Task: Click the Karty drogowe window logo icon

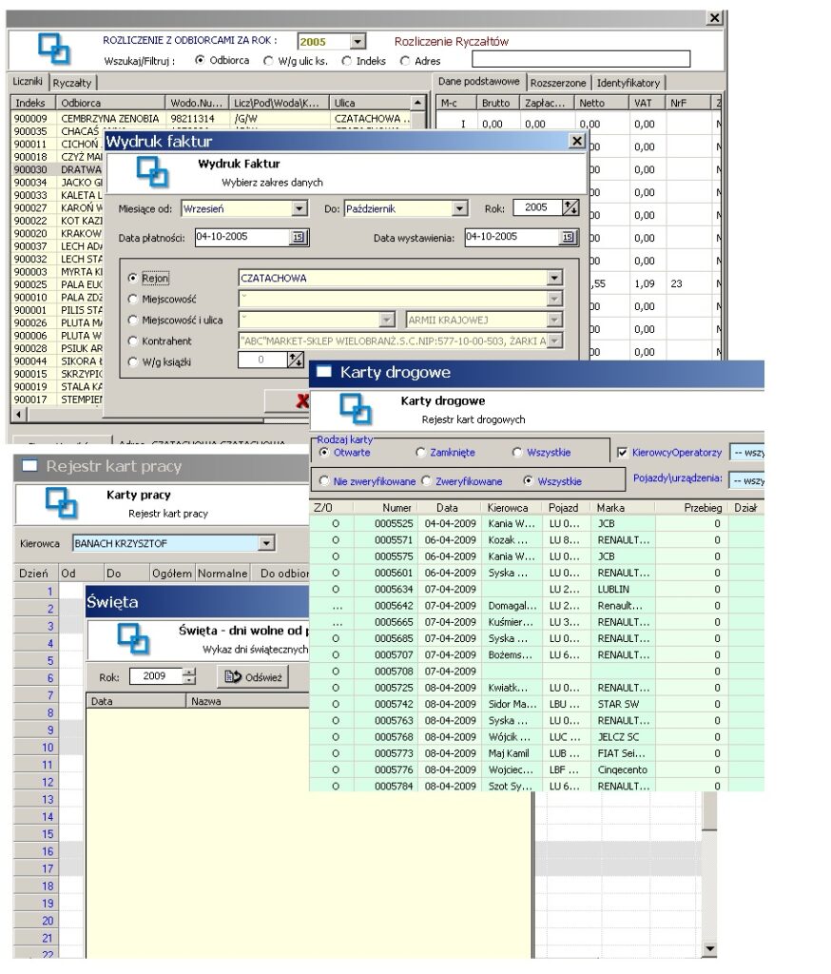Action: click(x=356, y=408)
